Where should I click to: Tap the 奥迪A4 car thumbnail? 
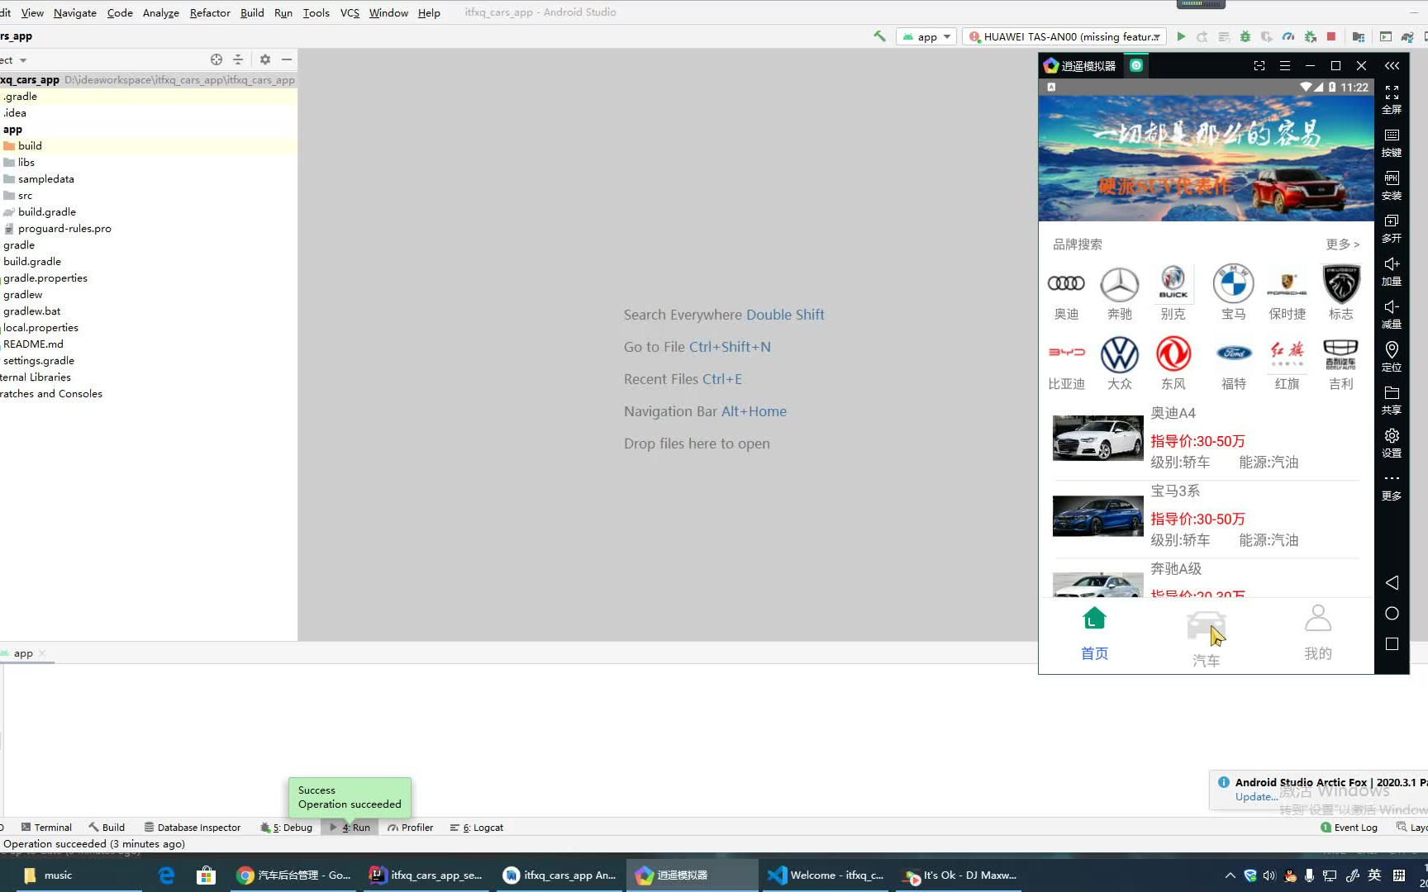[1097, 438]
